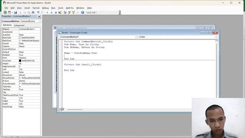
Task: Click the black ForeColor swatch
Action: pos(20,61)
